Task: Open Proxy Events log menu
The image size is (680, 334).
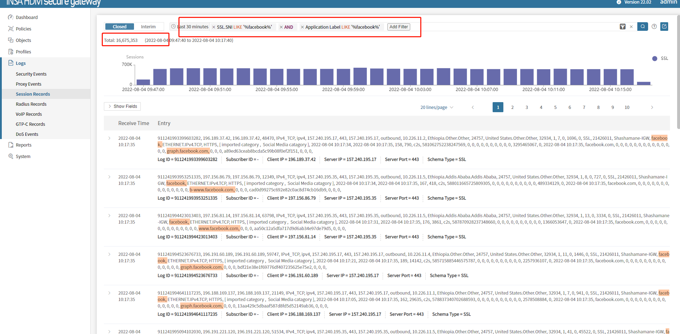Action: (x=29, y=84)
